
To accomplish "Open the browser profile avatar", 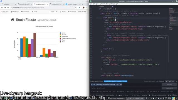I will tap(83, 7).
